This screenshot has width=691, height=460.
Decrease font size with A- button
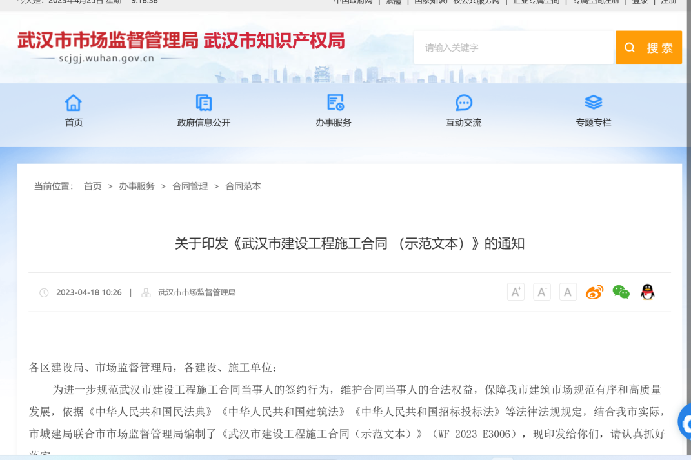(x=542, y=292)
